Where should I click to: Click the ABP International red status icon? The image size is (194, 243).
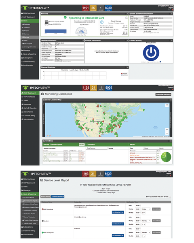[43, 209]
